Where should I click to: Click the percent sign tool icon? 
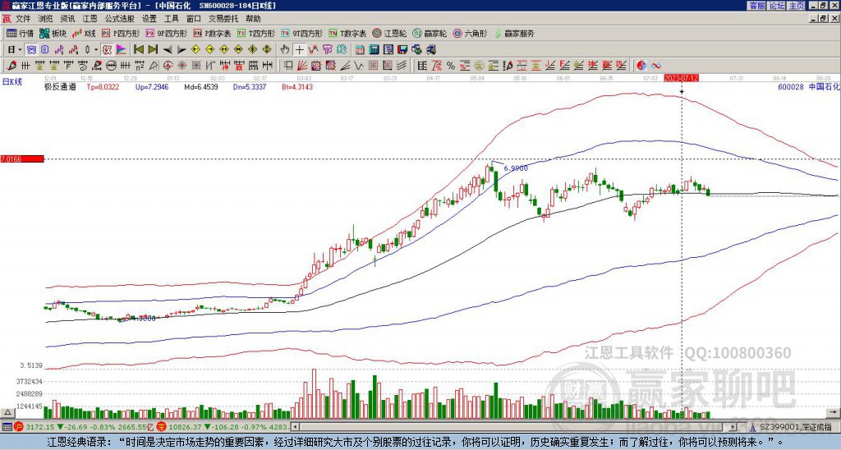pyautogui.click(x=451, y=66)
